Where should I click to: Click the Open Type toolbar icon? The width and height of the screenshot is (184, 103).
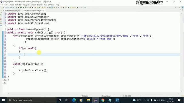pyautogui.click(x=43, y=7)
